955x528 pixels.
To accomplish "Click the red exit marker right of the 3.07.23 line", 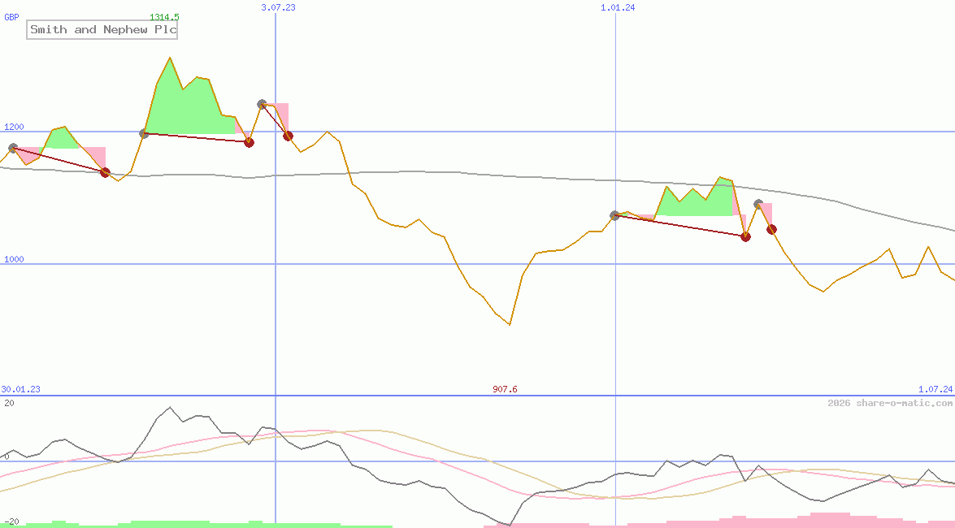I will (288, 136).
